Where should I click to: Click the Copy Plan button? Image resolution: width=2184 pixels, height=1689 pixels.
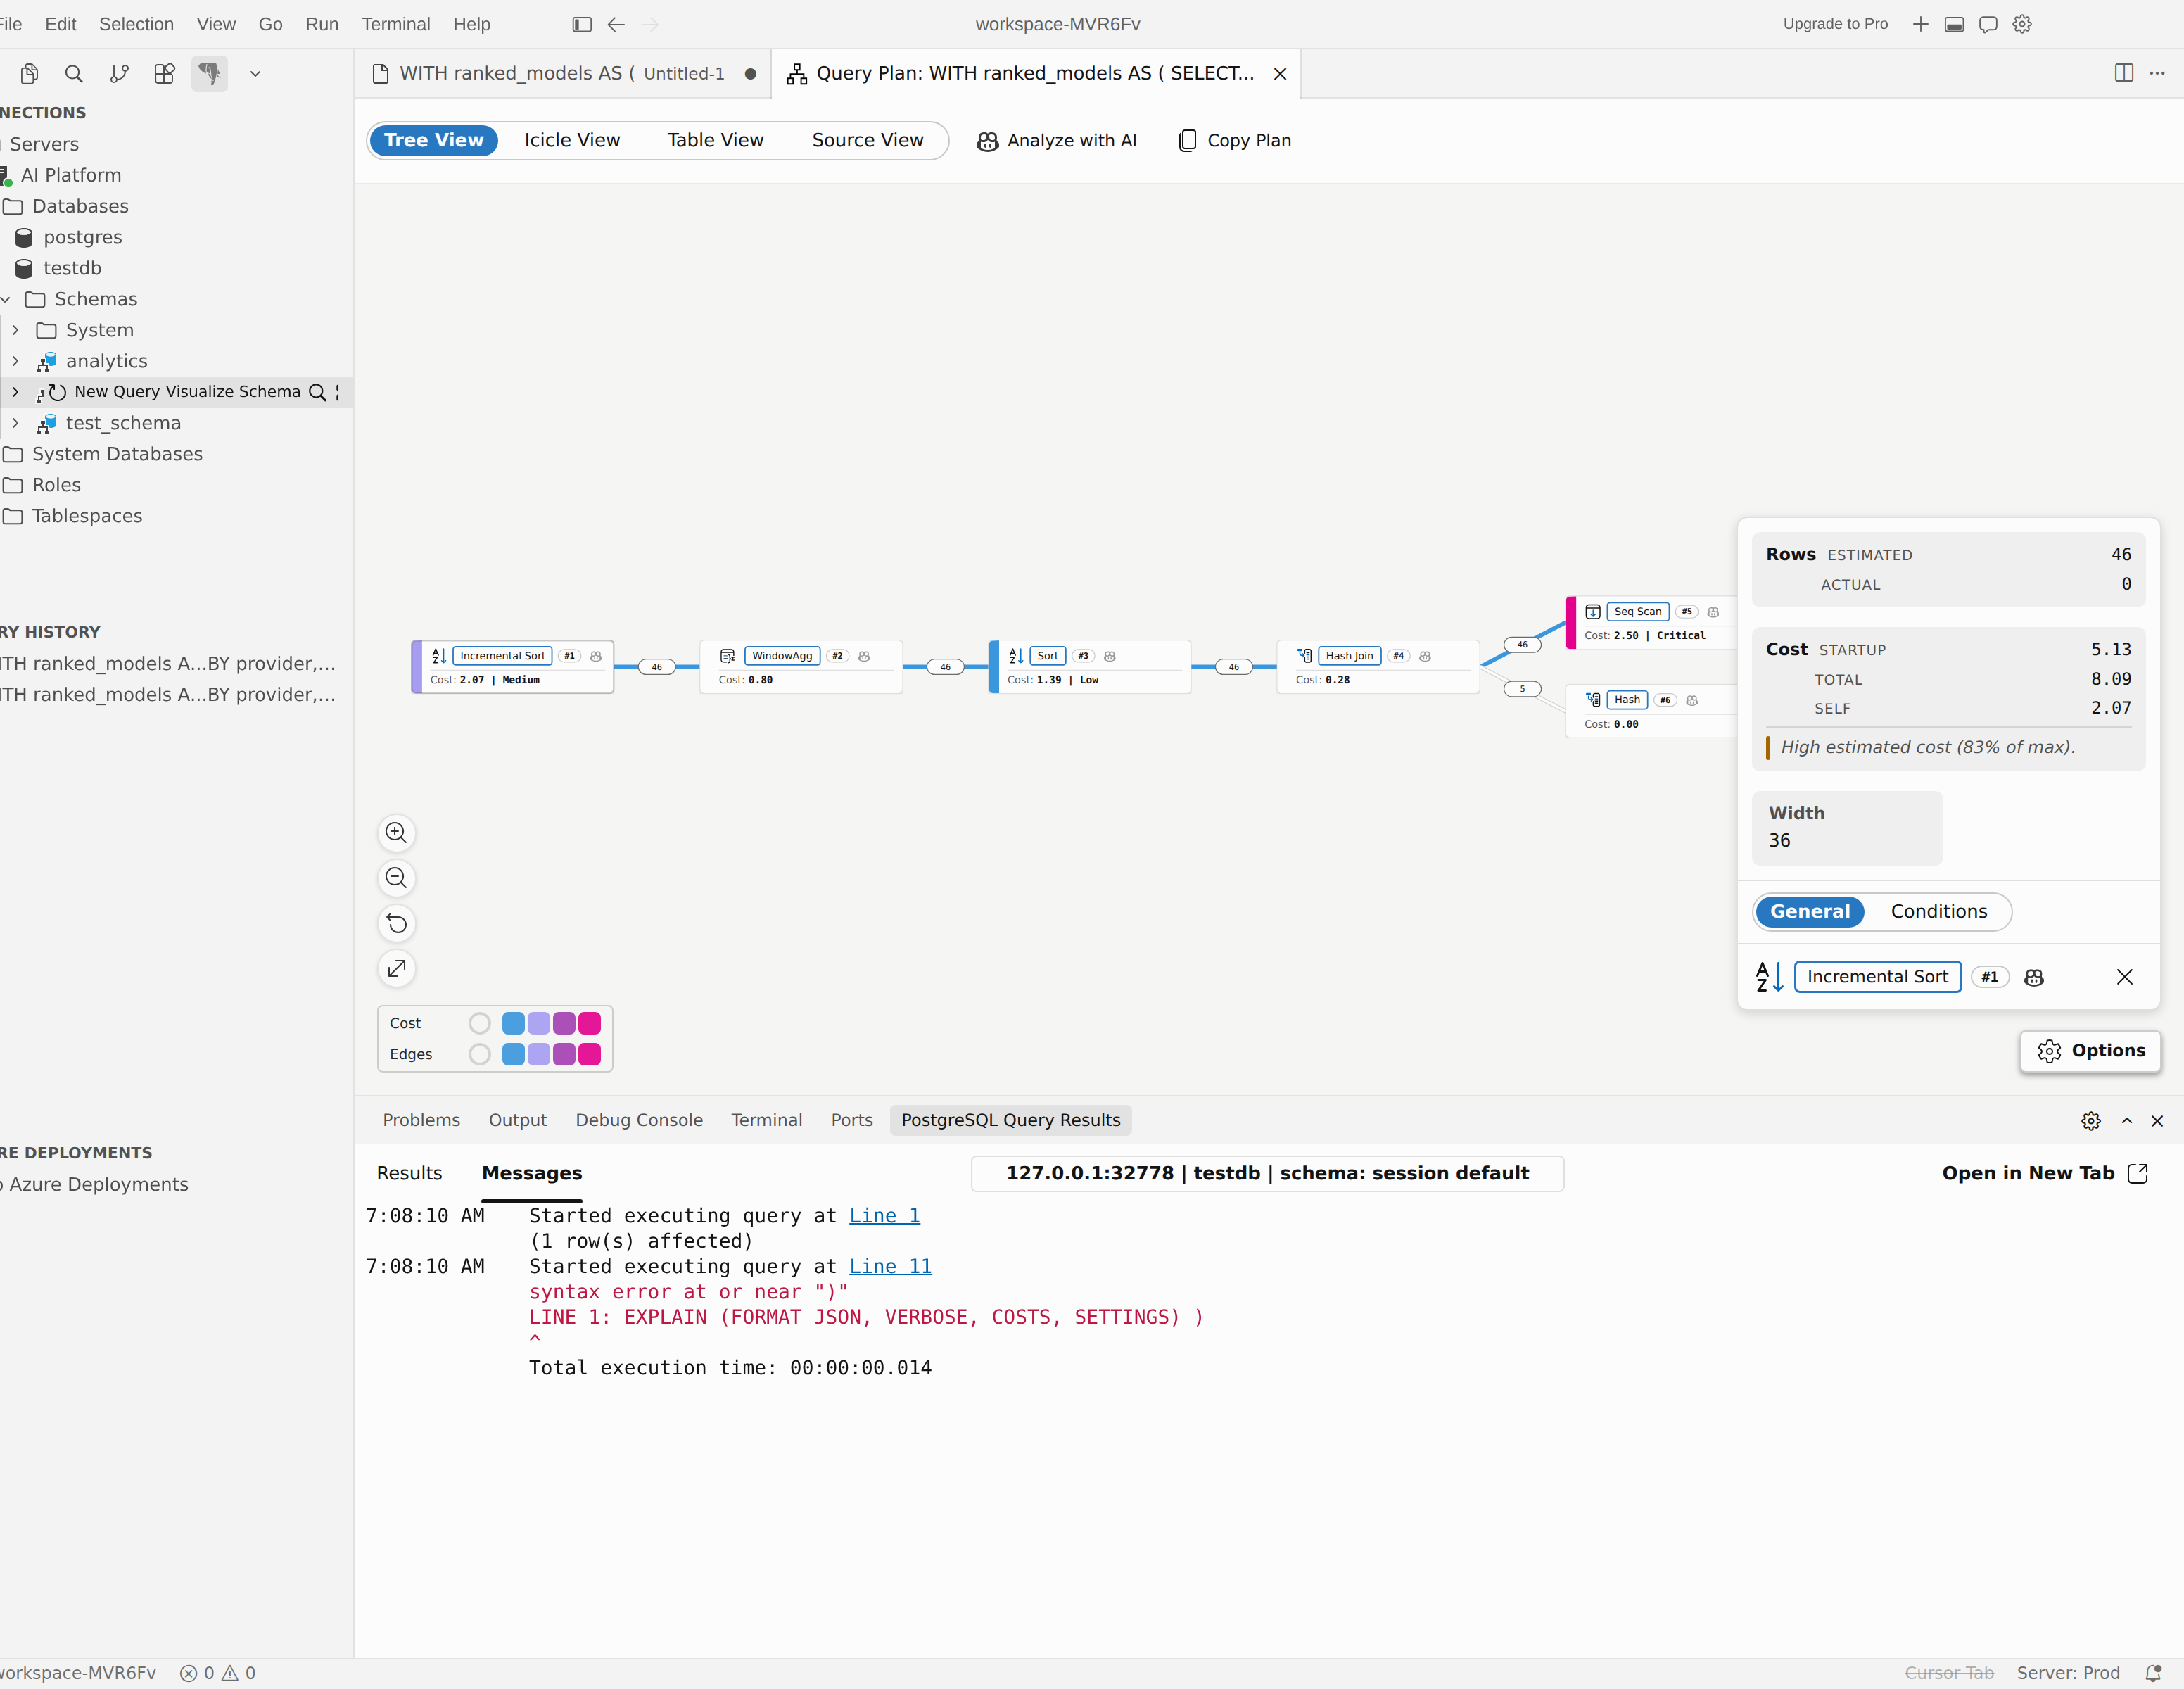(x=1235, y=140)
